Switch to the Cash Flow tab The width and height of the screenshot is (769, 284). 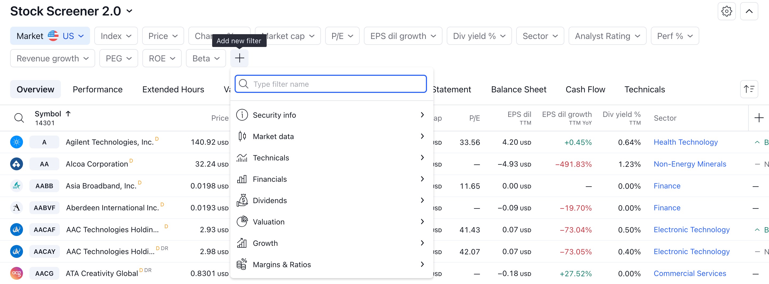coord(585,89)
